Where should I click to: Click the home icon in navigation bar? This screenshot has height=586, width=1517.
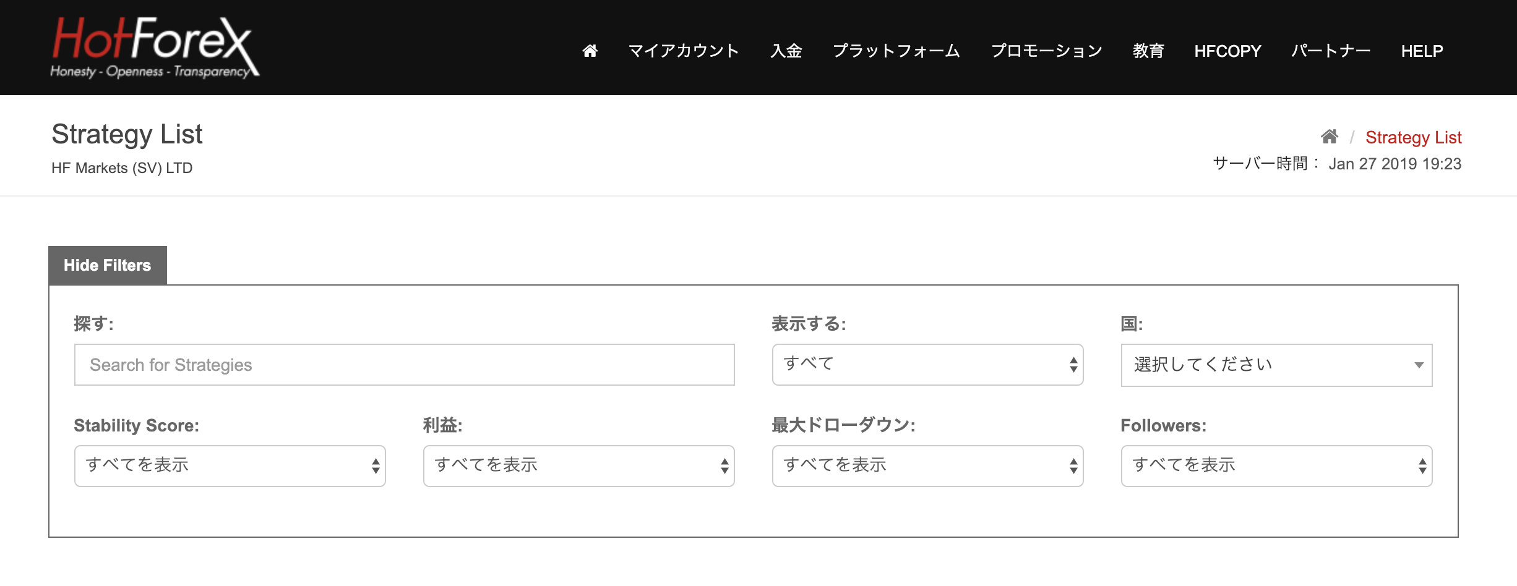[590, 51]
